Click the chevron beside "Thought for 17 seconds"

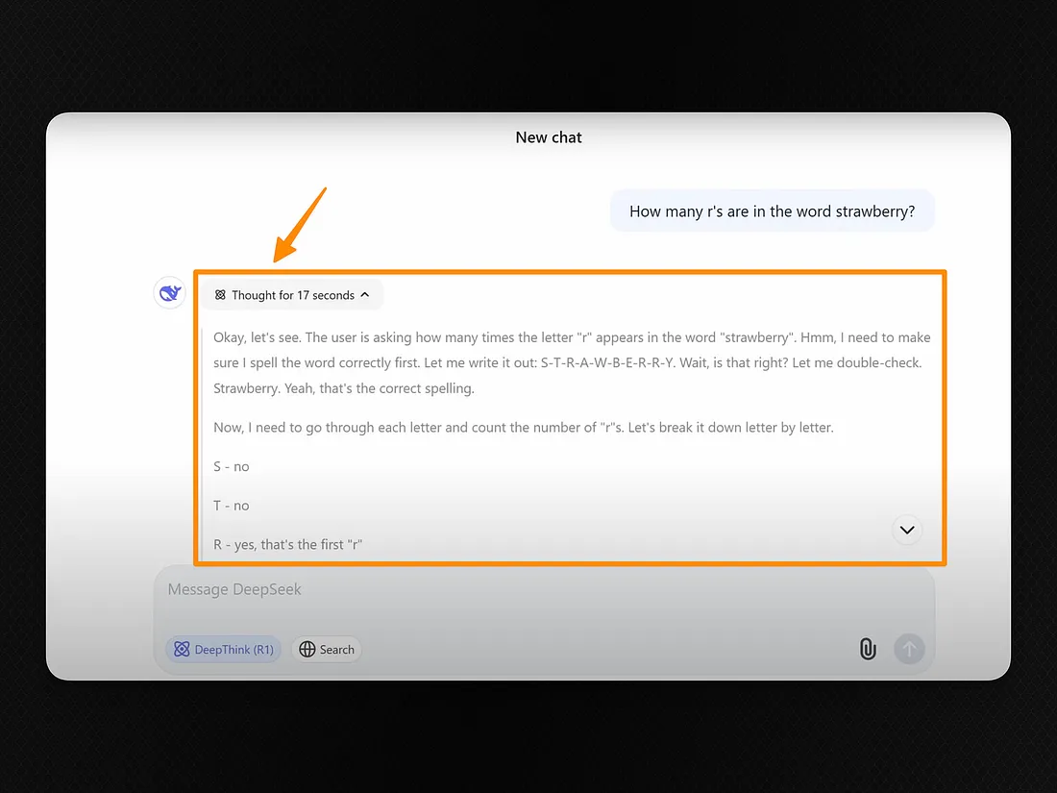365,295
